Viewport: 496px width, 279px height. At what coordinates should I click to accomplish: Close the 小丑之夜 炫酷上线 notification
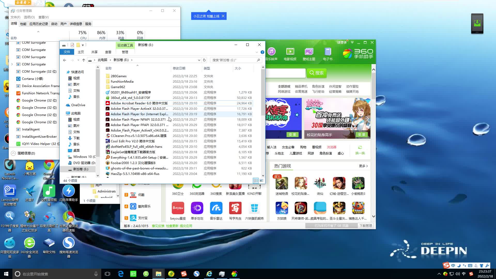(x=223, y=16)
